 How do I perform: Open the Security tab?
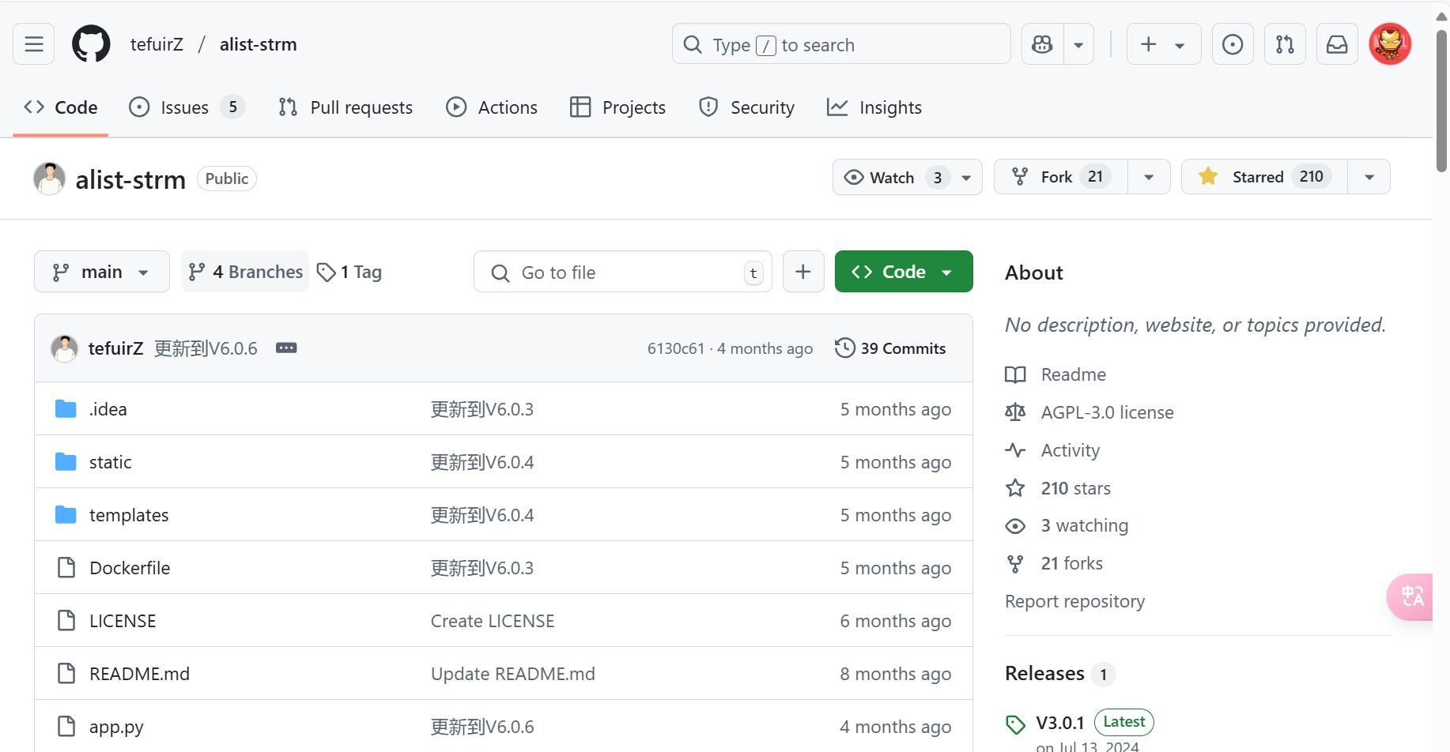[746, 107]
